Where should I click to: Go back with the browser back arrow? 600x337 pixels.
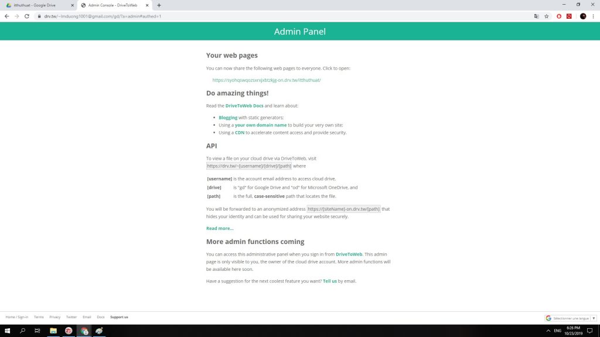pos(7,16)
